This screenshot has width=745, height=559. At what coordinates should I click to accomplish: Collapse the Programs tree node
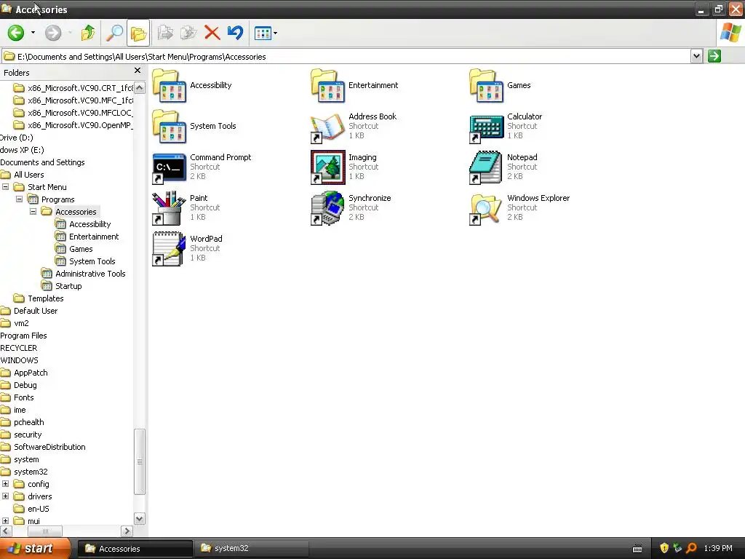pyautogui.click(x=19, y=199)
